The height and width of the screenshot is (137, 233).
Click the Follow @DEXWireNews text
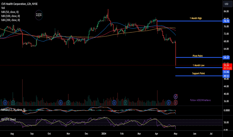tap(200, 100)
